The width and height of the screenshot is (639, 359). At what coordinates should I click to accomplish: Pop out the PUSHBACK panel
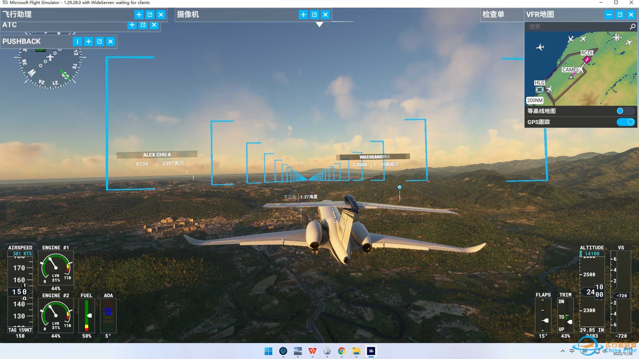tap(99, 42)
